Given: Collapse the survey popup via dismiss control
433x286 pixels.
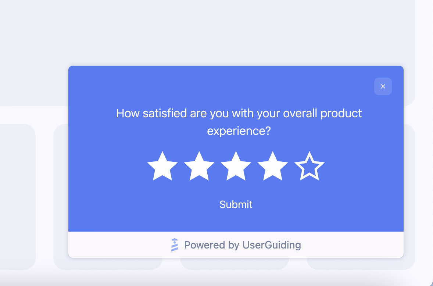Looking at the screenshot, I should 383,86.
